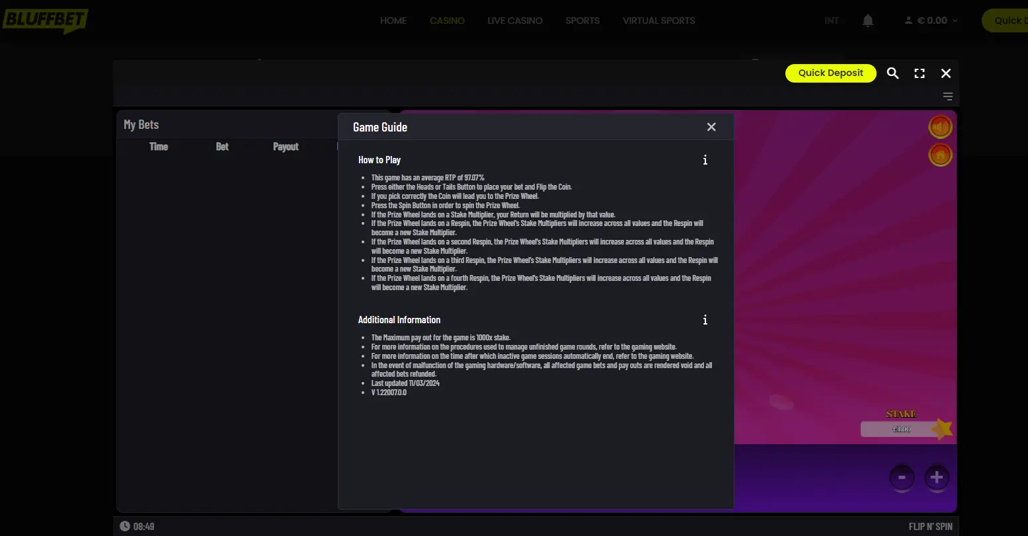Close the game window with X
The height and width of the screenshot is (536, 1028).
click(946, 73)
